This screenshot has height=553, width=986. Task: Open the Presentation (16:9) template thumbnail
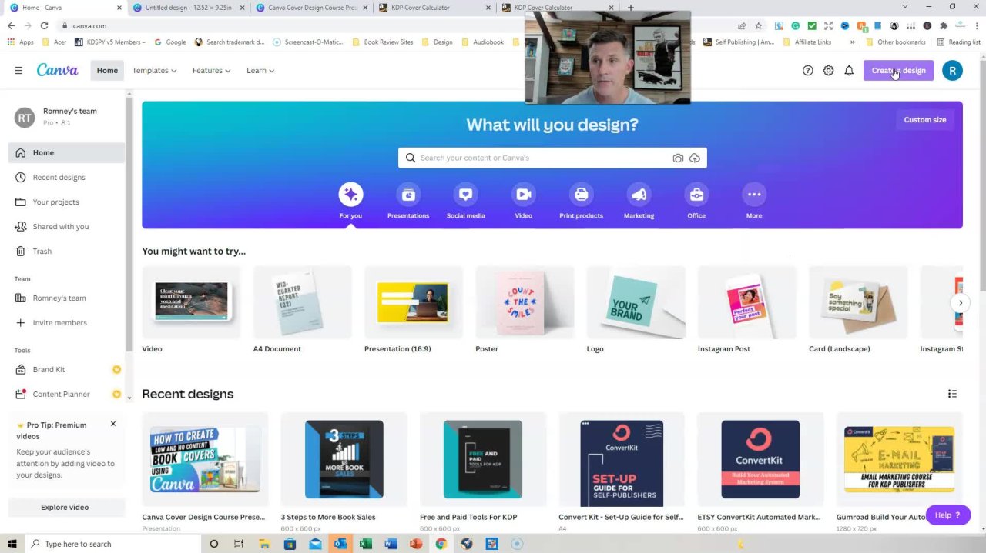point(414,302)
